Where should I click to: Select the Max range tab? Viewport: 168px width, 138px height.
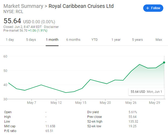click(x=159, y=40)
